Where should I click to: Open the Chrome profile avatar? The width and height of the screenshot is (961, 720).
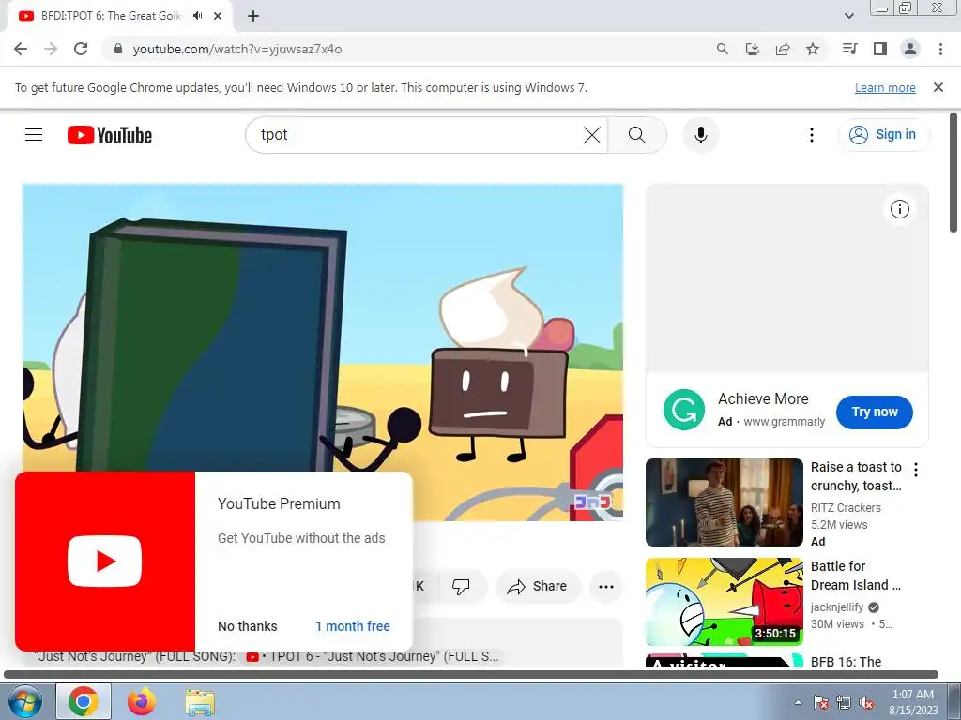coord(910,49)
